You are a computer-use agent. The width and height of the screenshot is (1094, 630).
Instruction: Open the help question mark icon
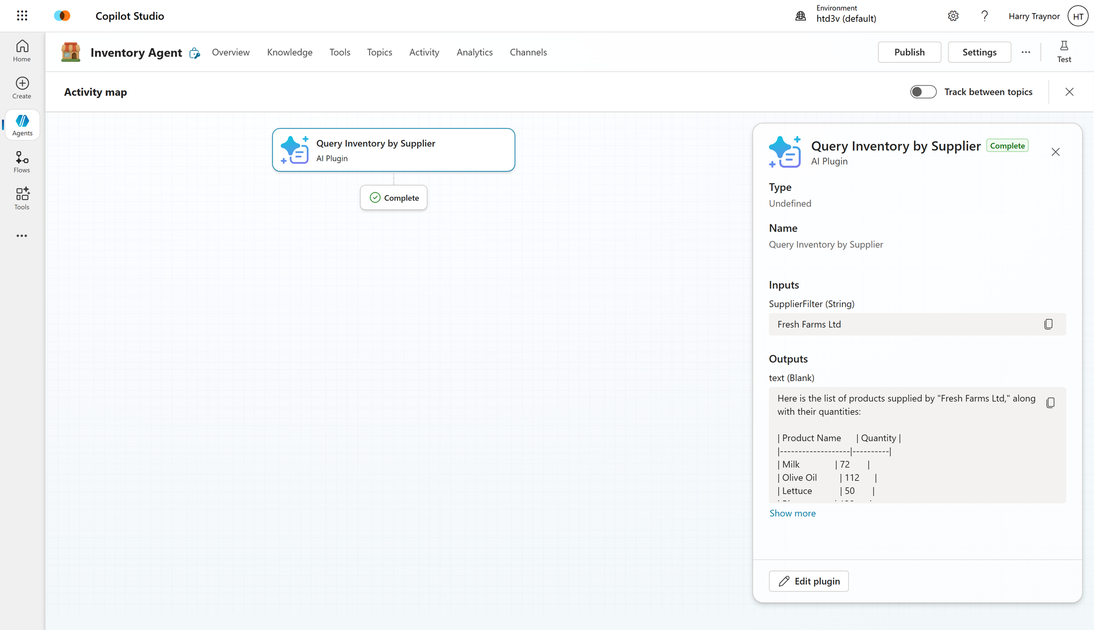(x=985, y=16)
